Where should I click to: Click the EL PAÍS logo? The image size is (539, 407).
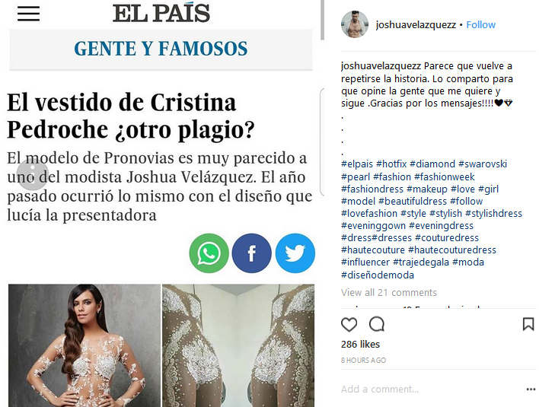[x=161, y=14]
